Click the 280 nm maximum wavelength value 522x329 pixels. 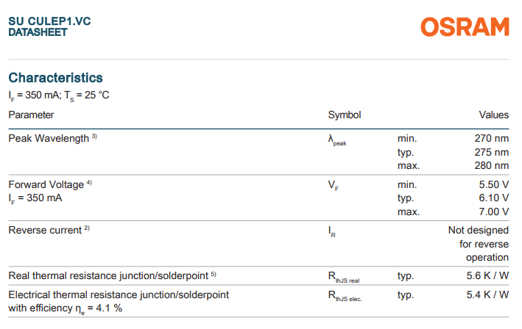[x=492, y=165]
